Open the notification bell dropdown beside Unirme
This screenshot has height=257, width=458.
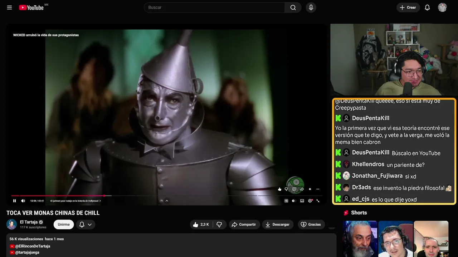pyautogui.click(x=86, y=225)
